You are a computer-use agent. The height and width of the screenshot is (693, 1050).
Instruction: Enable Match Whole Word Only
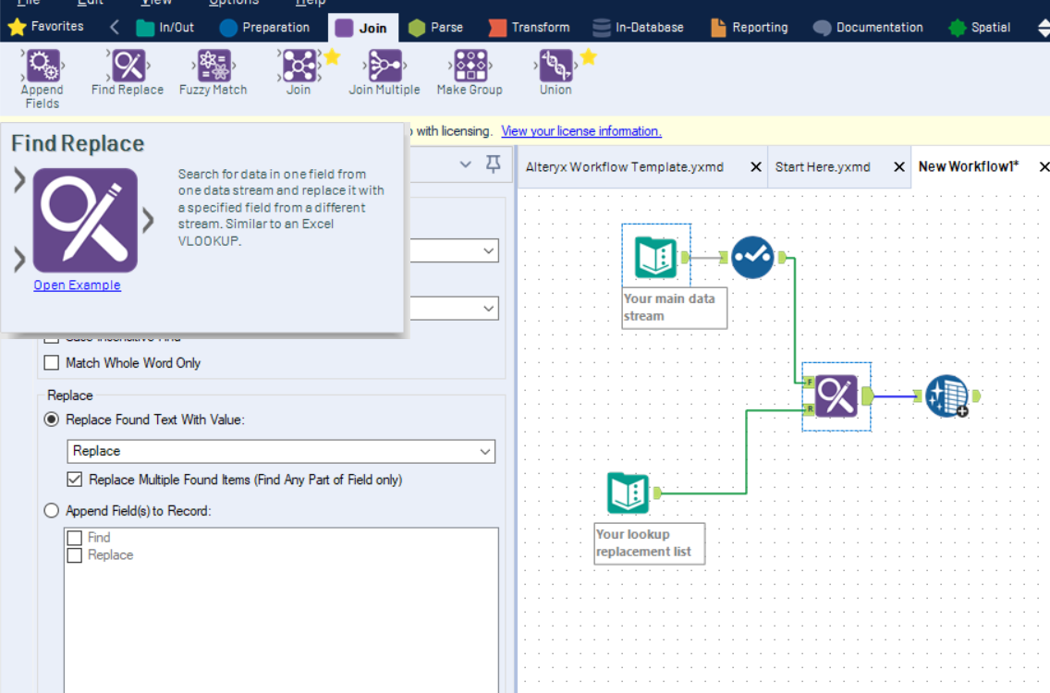tap(51, 362)
